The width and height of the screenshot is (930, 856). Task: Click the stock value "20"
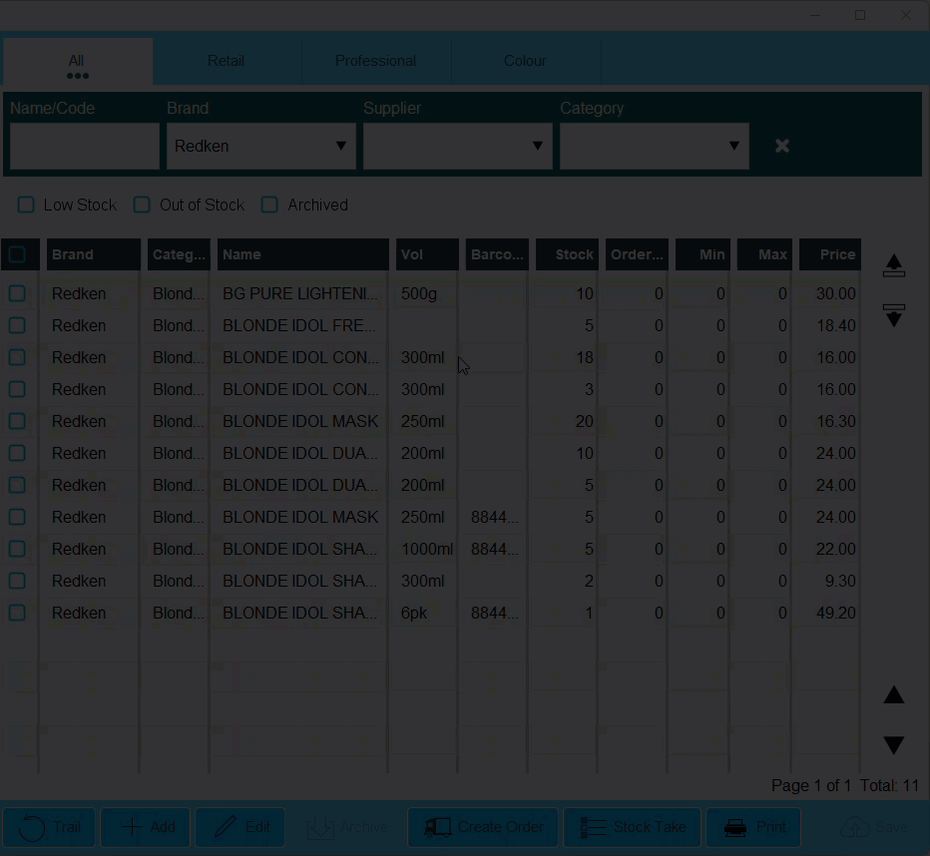[x=584, y=421]
